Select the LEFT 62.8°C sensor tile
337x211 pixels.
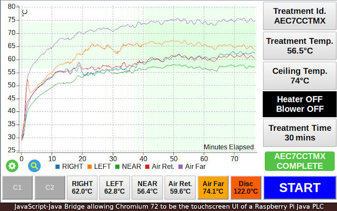[115, 188]
